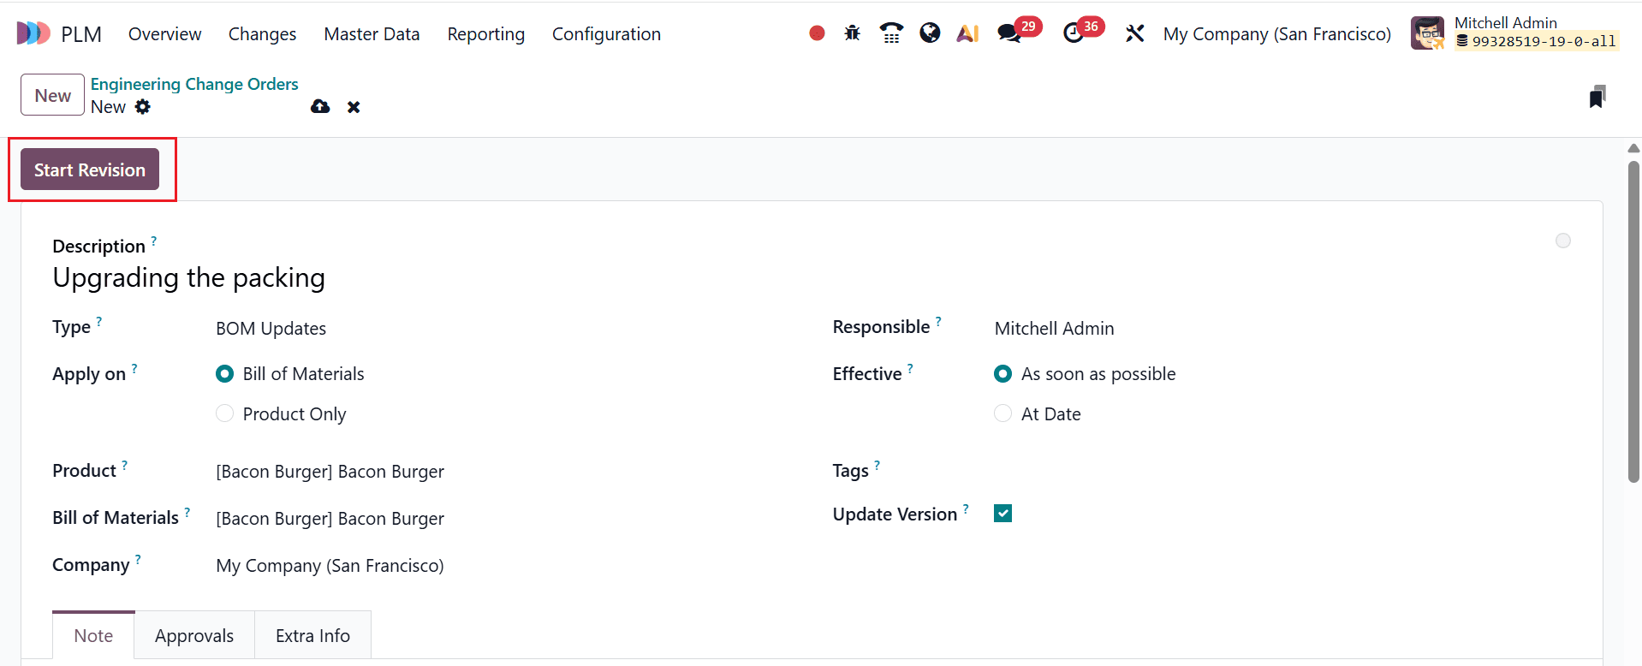Open the gear actions menu beside New
The width and height of the screenshot is (1642, 666).
143,106
